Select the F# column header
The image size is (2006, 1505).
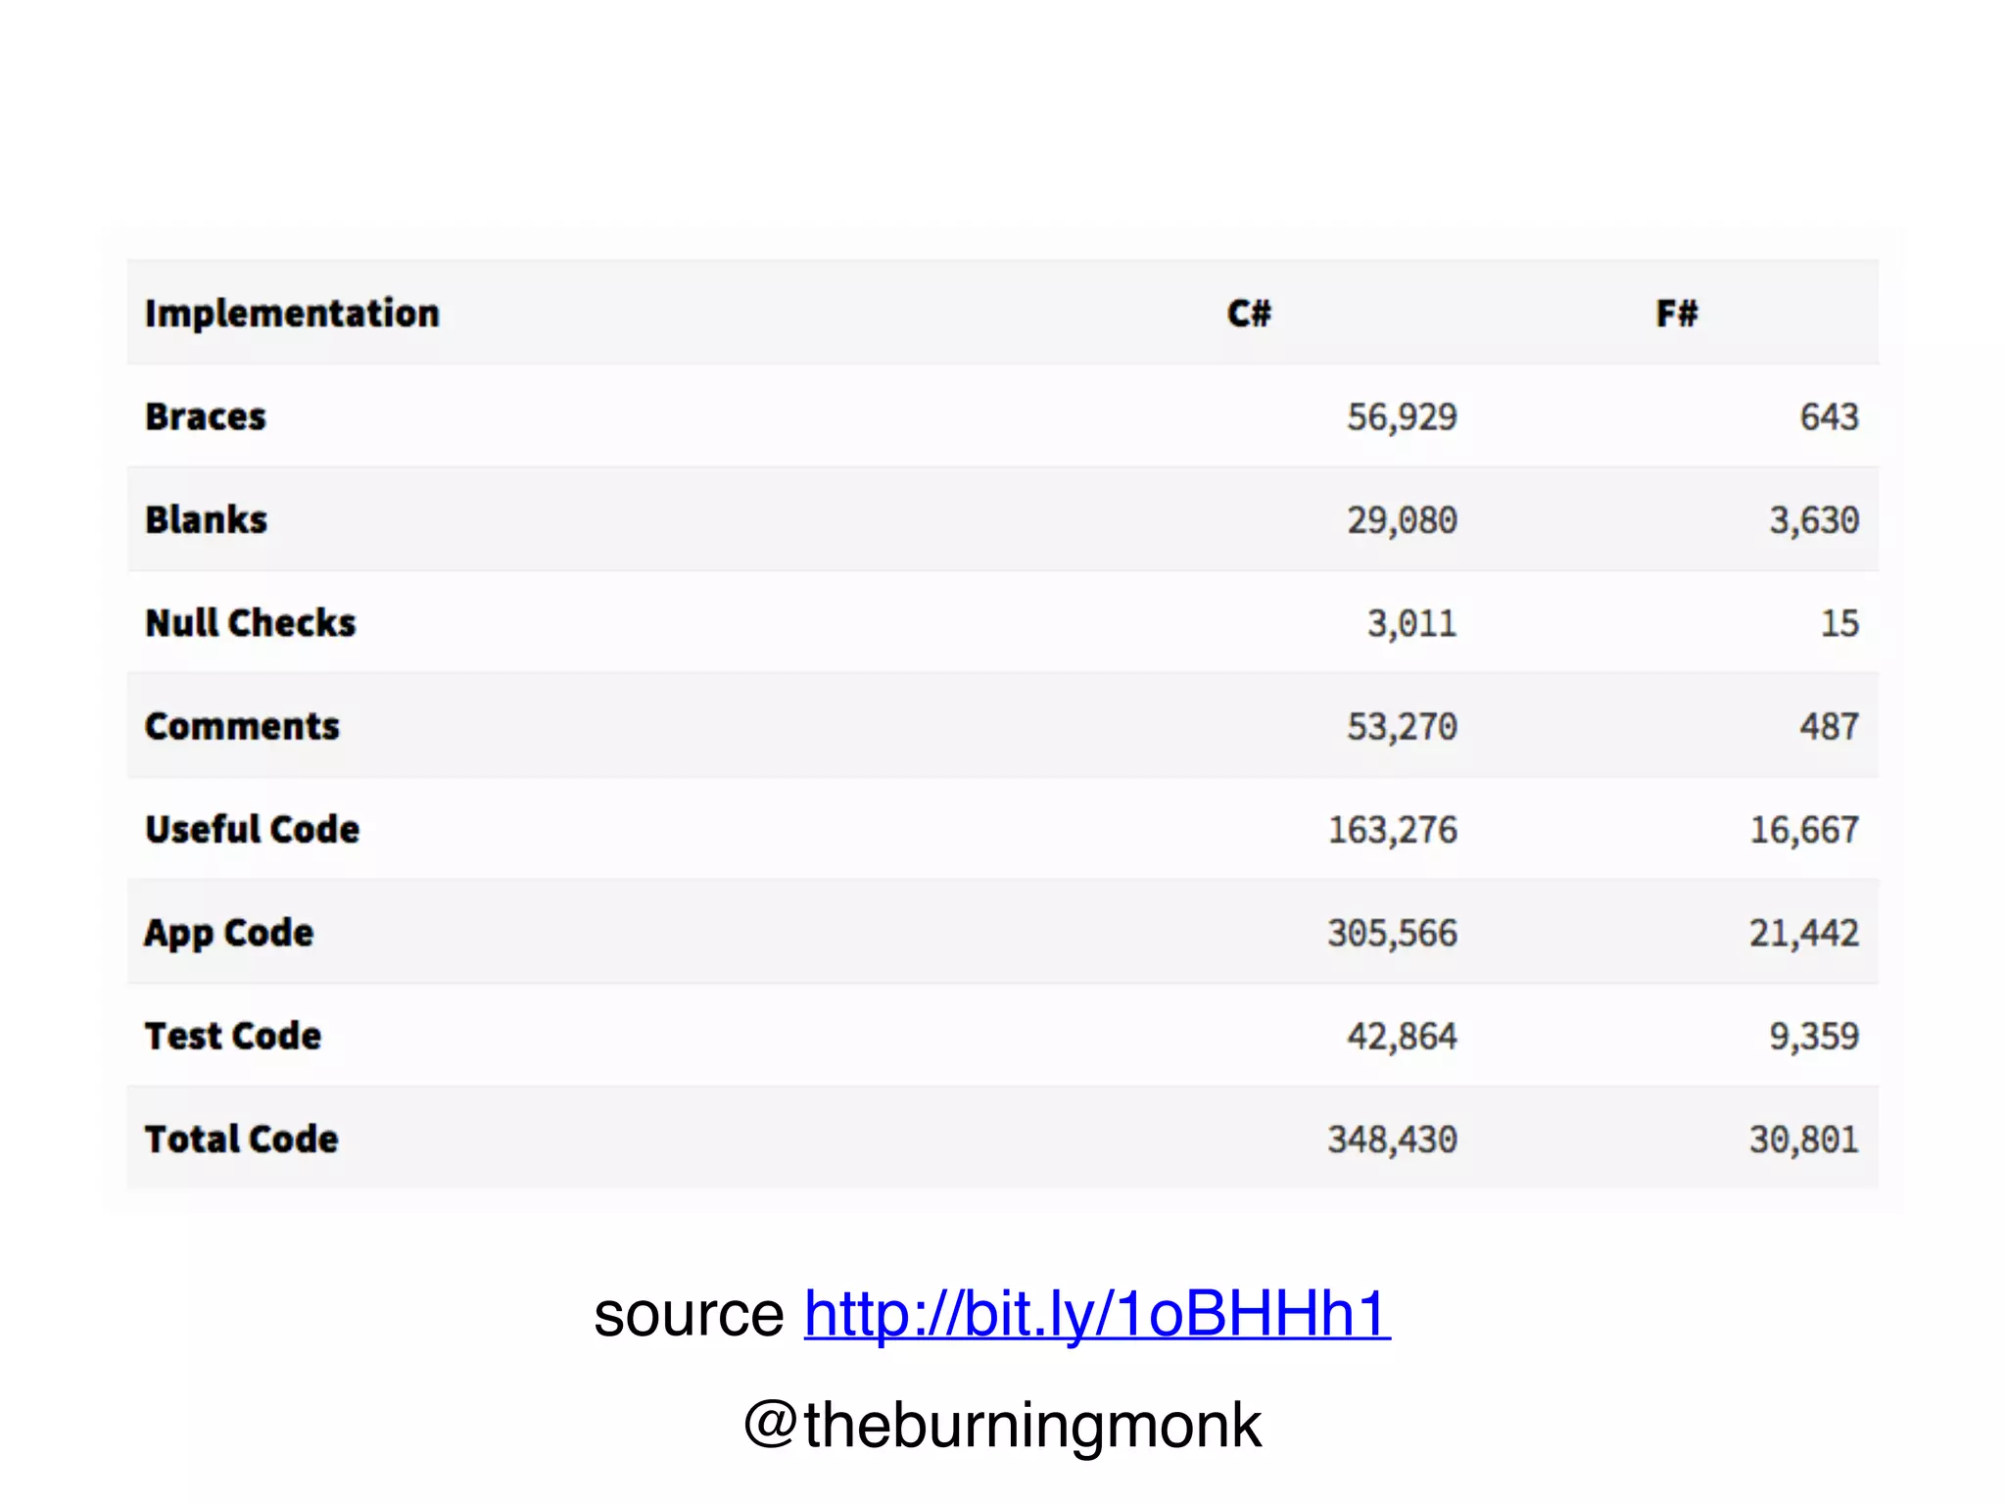click(x=1677, y=314)
